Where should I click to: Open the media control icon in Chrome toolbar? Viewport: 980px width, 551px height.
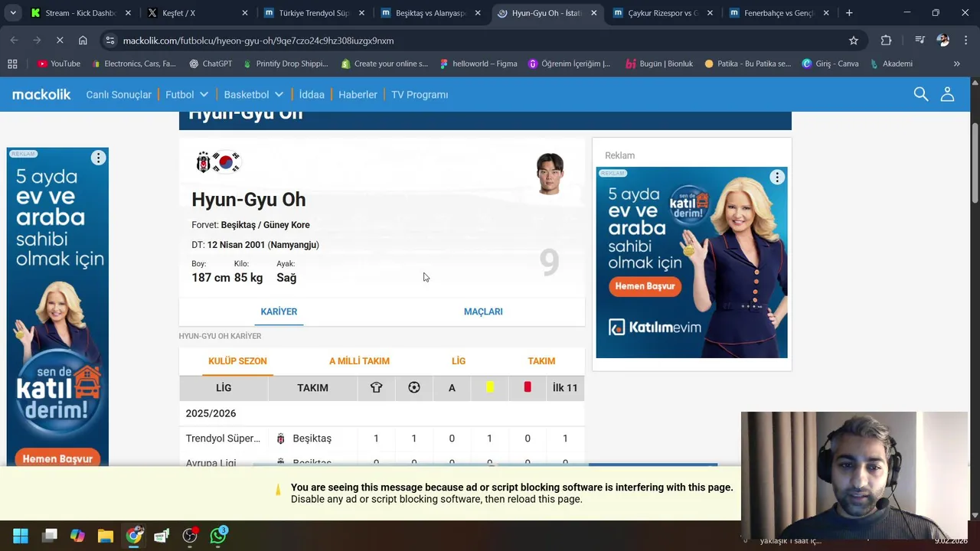[920, 41]
